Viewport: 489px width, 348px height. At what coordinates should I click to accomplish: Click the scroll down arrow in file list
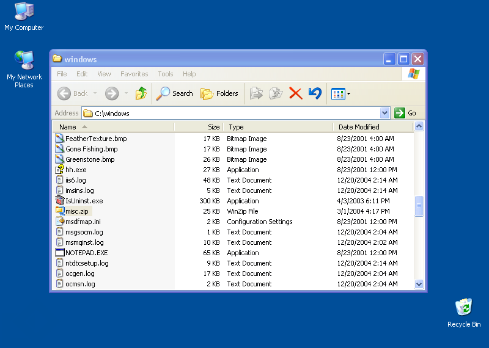419,284
